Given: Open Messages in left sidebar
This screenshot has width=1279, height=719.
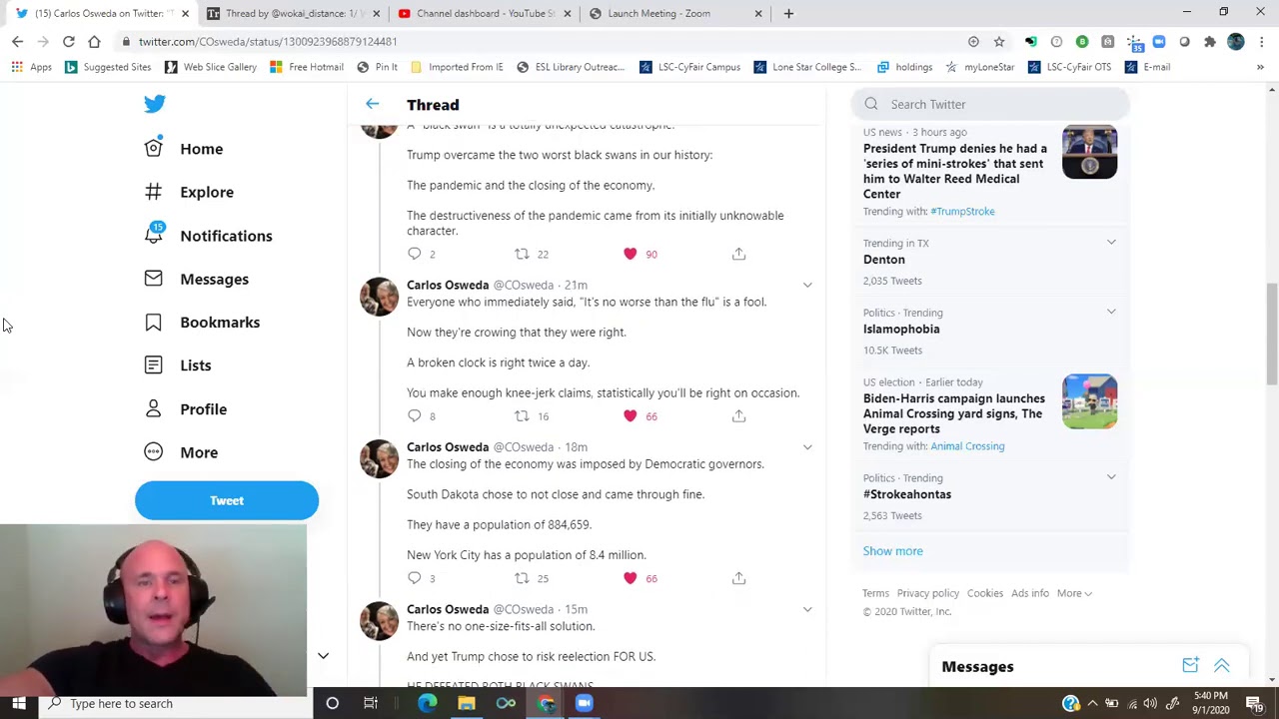Looking at the screenshot, I should point(196,279).
